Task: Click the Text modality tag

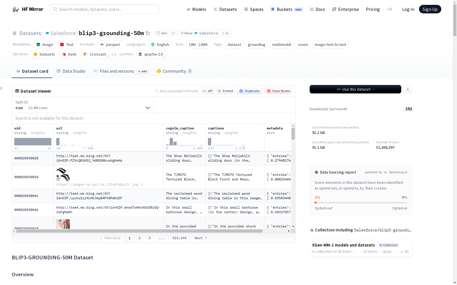Action: click(67, 44)
